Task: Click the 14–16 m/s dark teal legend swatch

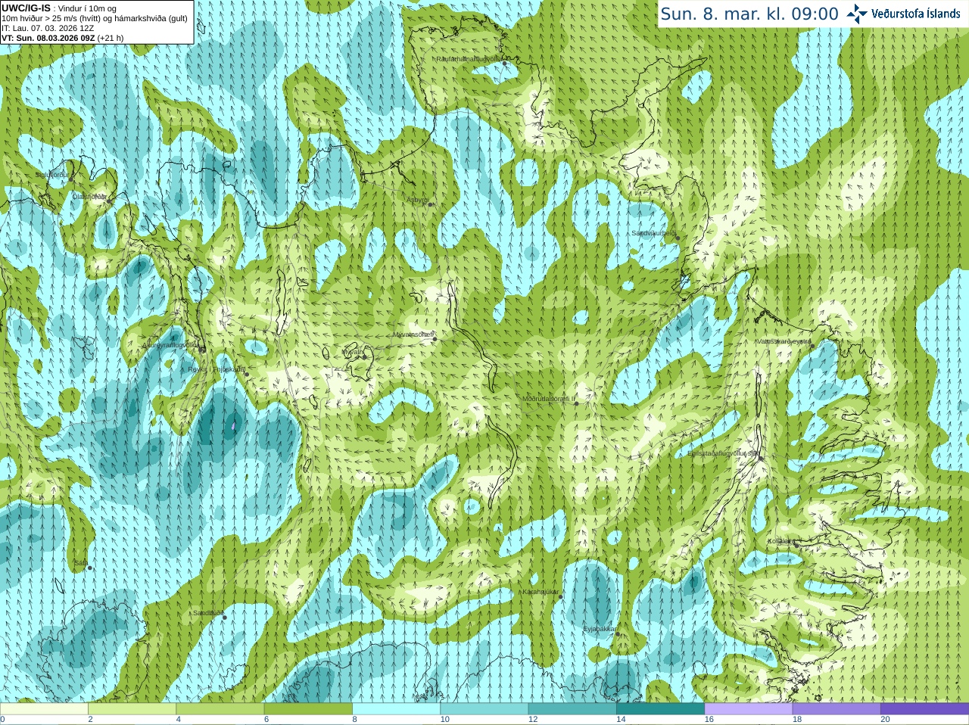Action: point(661,709)
